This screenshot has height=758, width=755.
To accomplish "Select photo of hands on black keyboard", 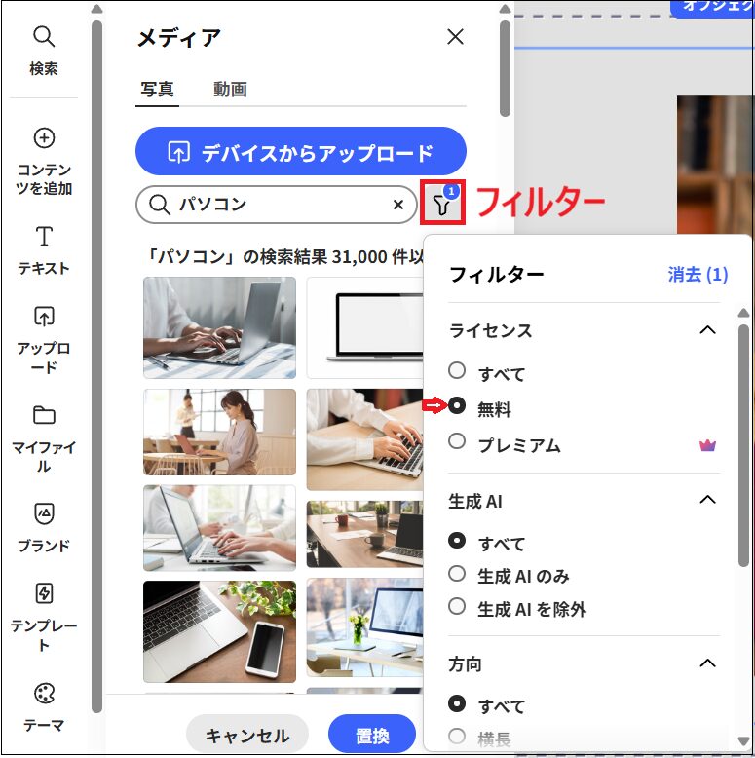I will coord(365,439).
